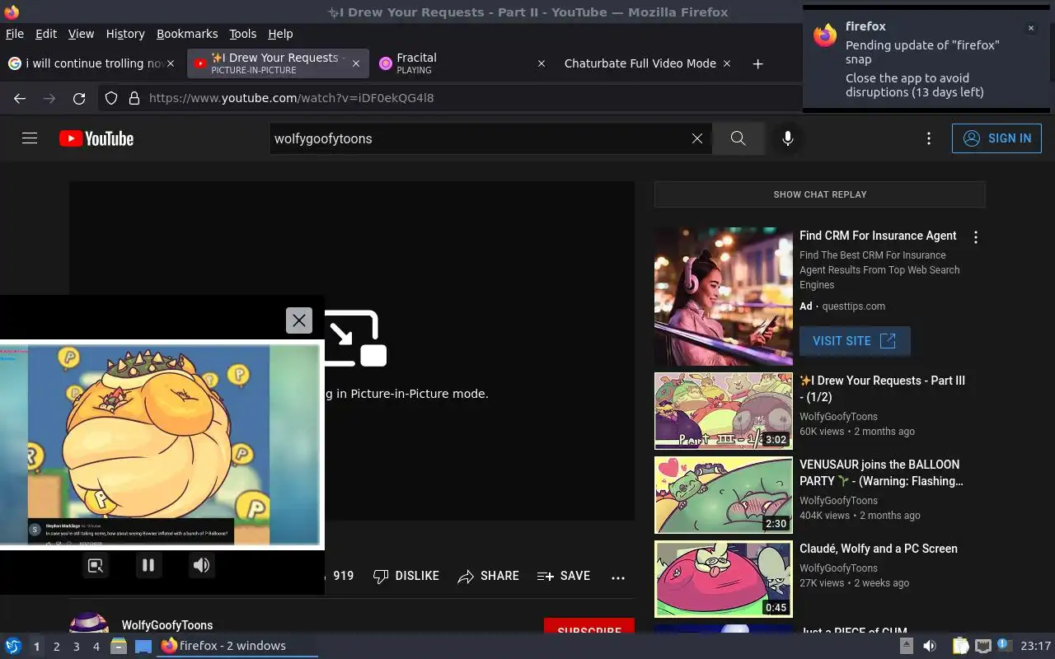The image size is (1055, 659).
Task: Clear the YouTube search text
Action: click(697, 138)
